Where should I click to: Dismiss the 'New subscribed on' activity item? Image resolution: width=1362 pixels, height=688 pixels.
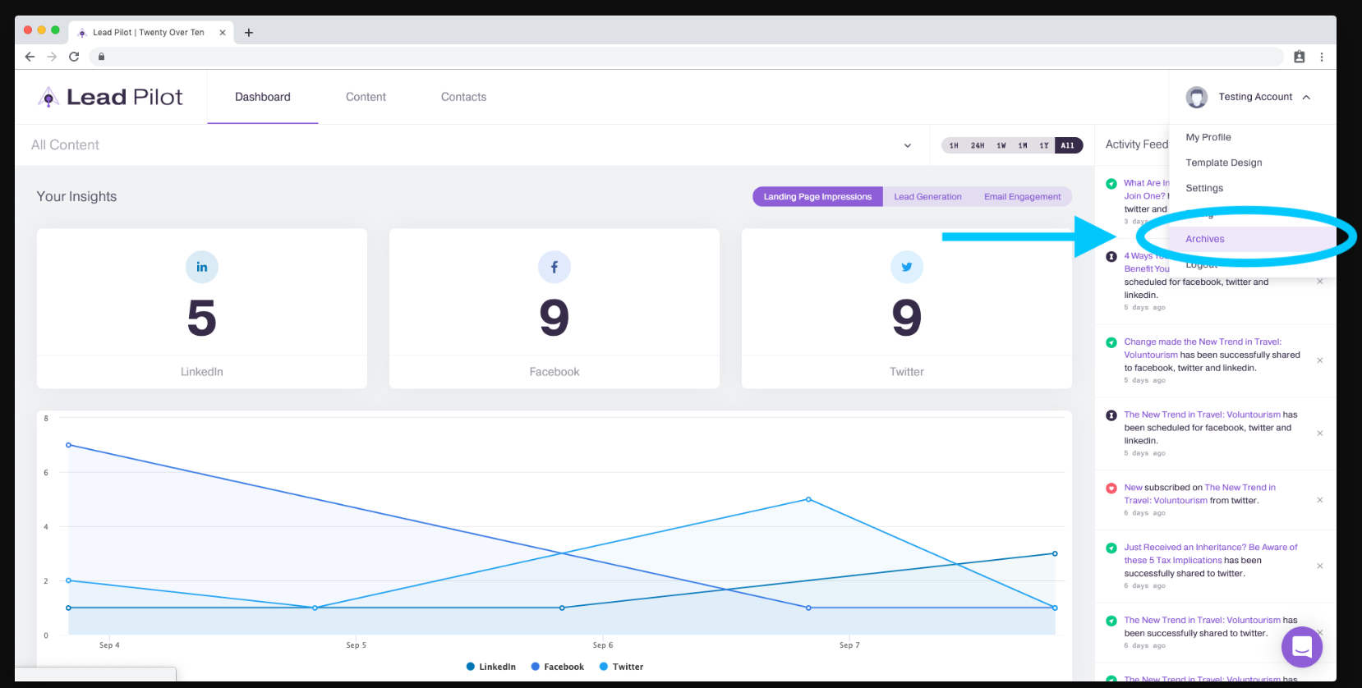click(x=1320, y=500)
